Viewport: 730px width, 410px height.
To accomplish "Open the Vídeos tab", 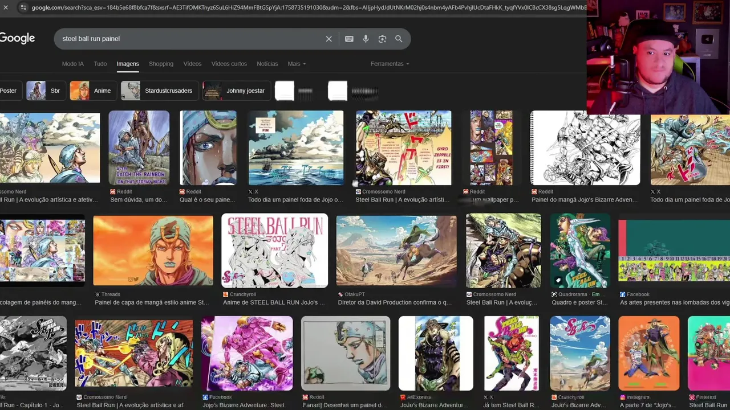I will 192,64.
